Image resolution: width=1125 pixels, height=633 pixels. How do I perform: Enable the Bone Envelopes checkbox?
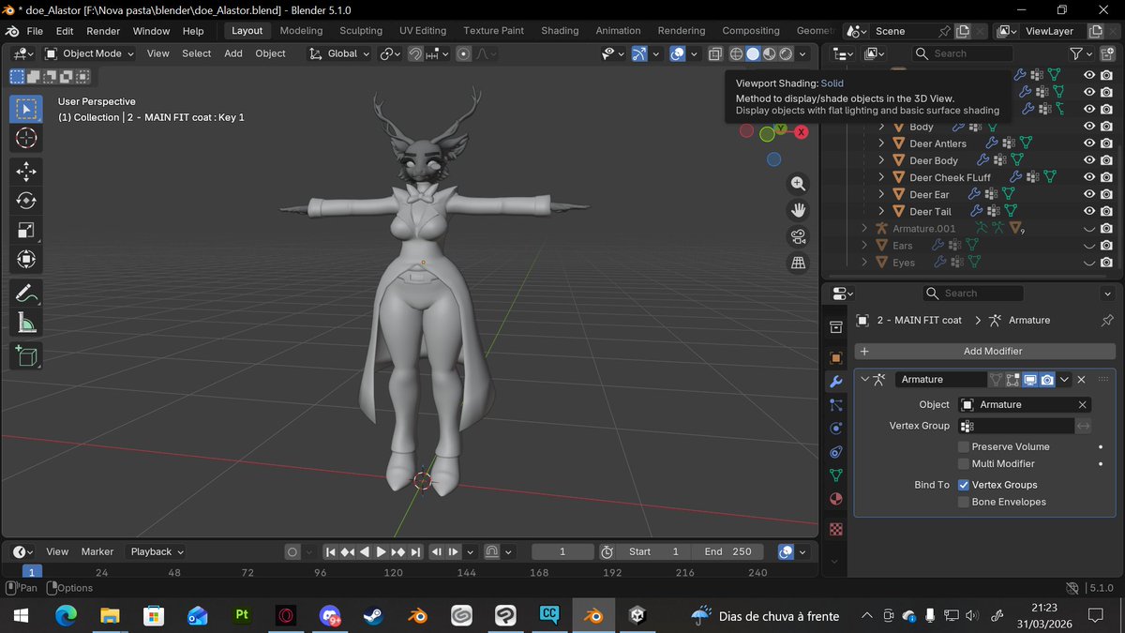click(964, 502)
